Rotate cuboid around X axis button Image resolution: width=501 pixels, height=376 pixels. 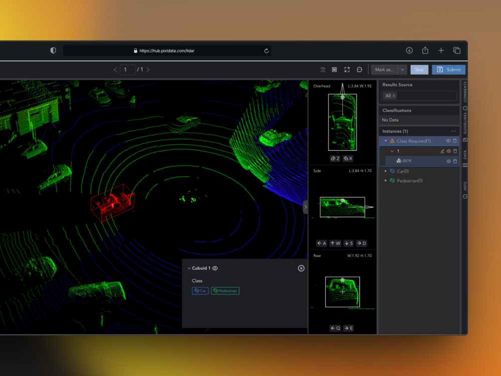click(348, 158)
